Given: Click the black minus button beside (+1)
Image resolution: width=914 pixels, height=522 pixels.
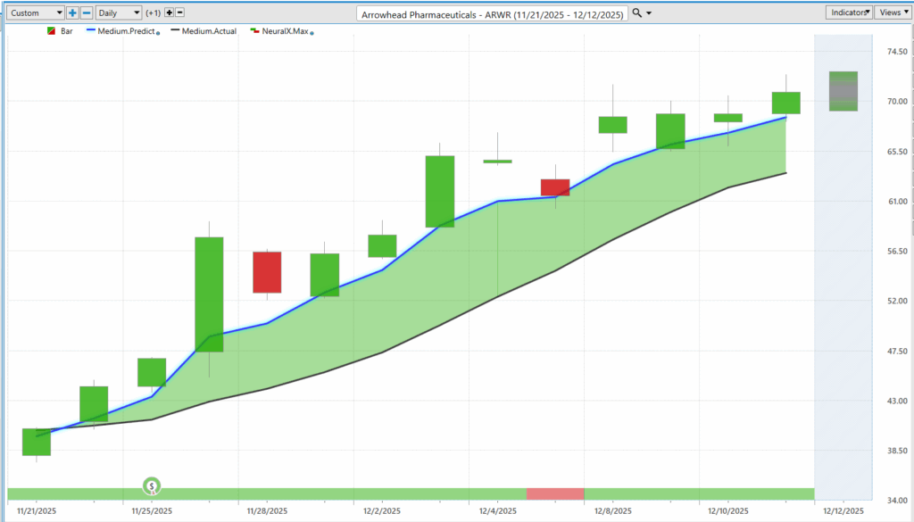Looking at the screenshot, I should 180,13.
